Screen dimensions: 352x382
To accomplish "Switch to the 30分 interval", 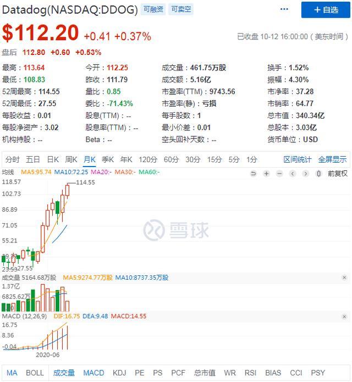I will pos(193,159).
